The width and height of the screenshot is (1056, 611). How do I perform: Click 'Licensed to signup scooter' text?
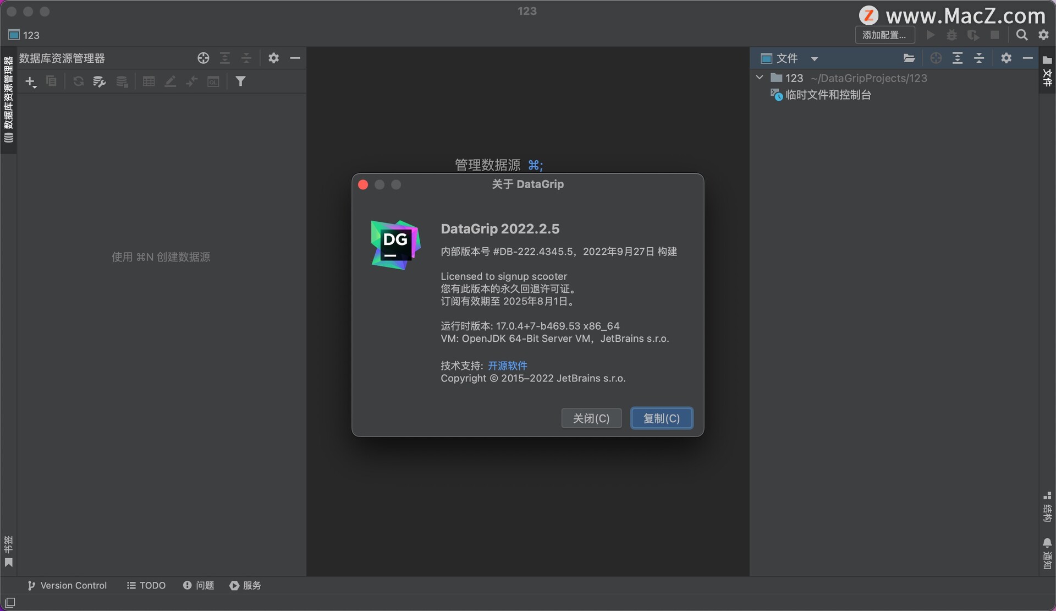pyautogui.click(x=504, y=276)
